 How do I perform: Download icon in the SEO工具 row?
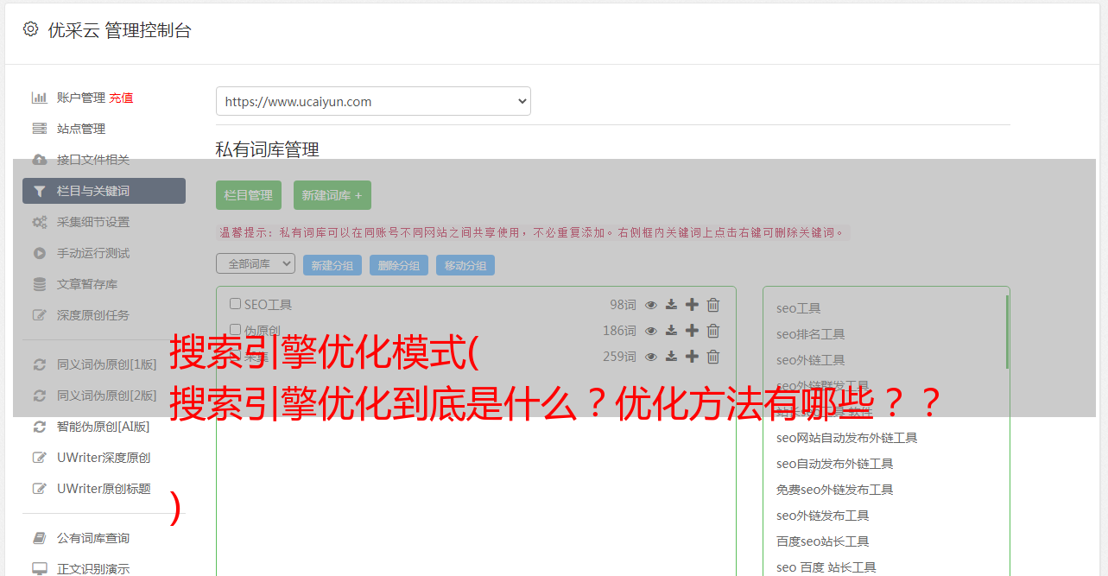672,305
